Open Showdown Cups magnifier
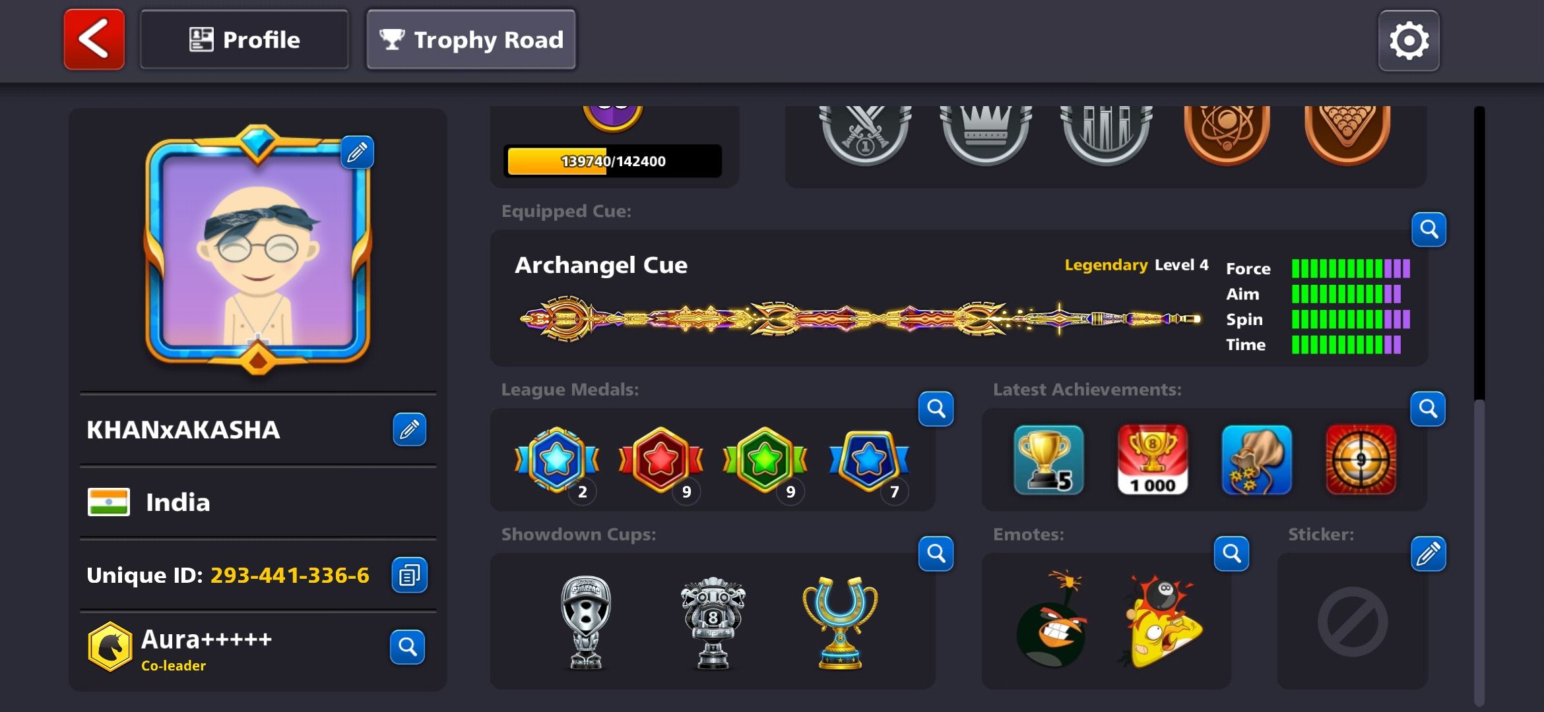 936,553
